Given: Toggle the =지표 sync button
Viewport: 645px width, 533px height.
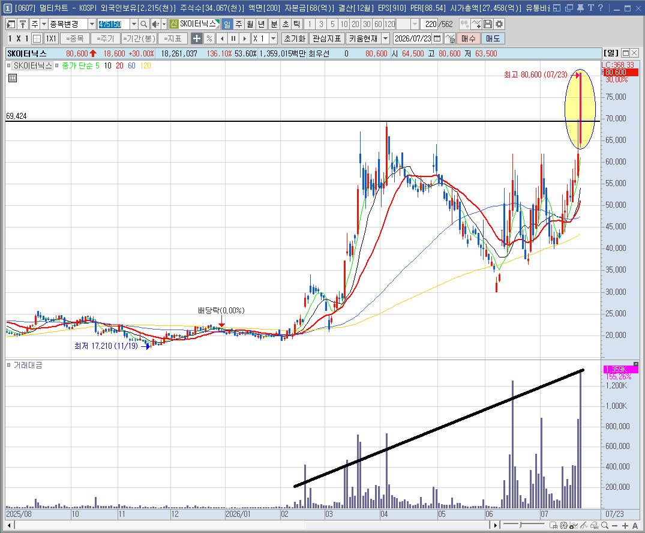Looking at the screenshot, I should click(173, 38).
